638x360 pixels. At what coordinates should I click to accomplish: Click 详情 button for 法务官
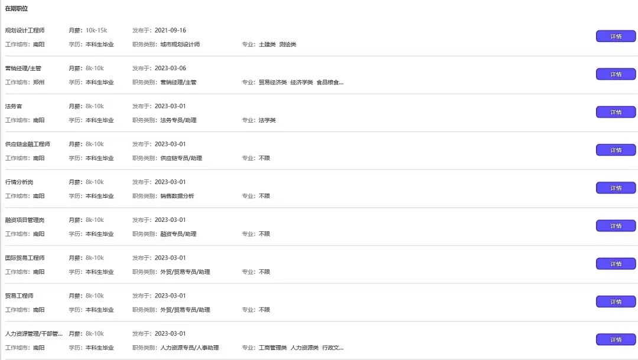pos(616,112)
